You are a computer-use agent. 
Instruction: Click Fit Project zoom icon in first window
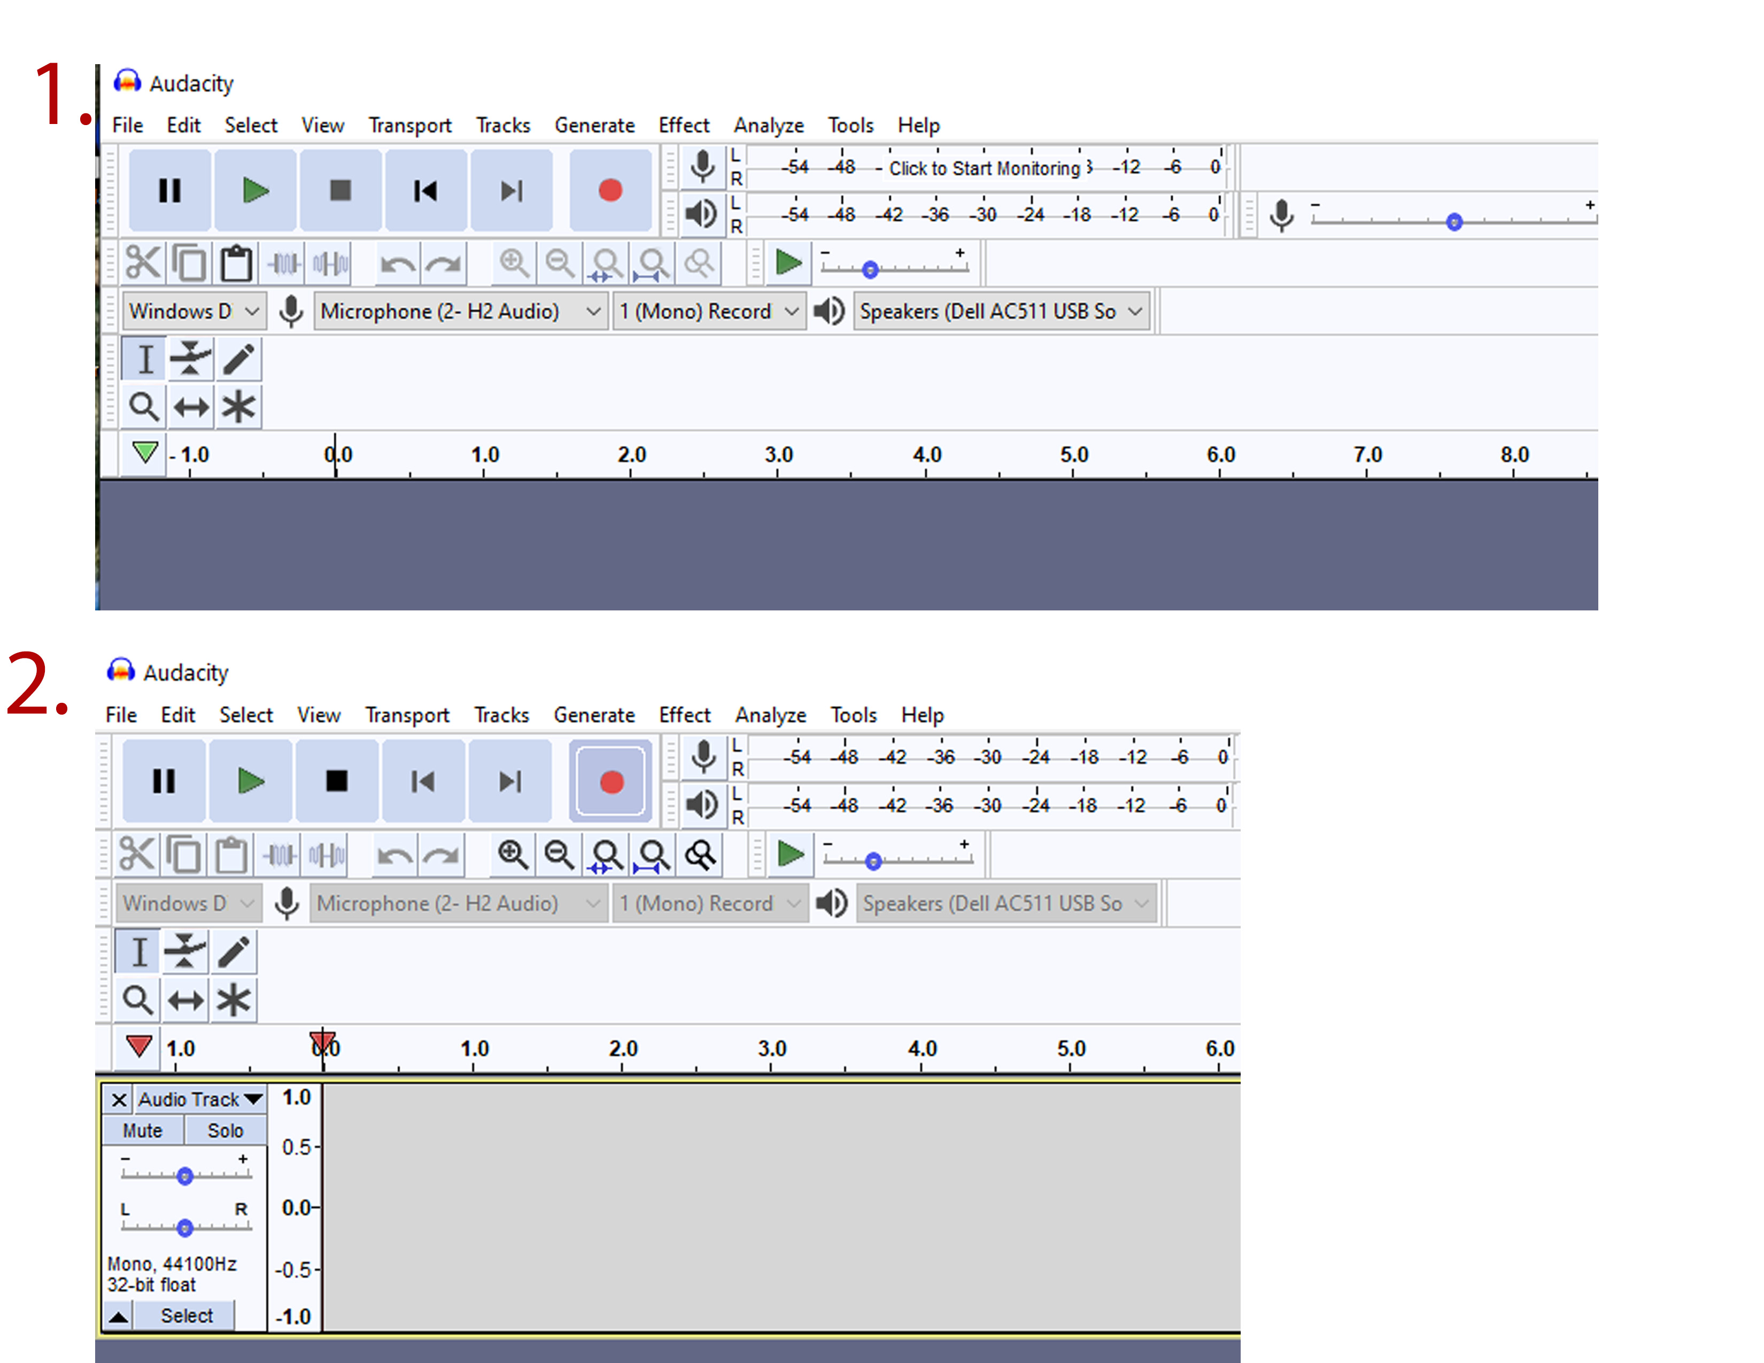tap(653, 263)
